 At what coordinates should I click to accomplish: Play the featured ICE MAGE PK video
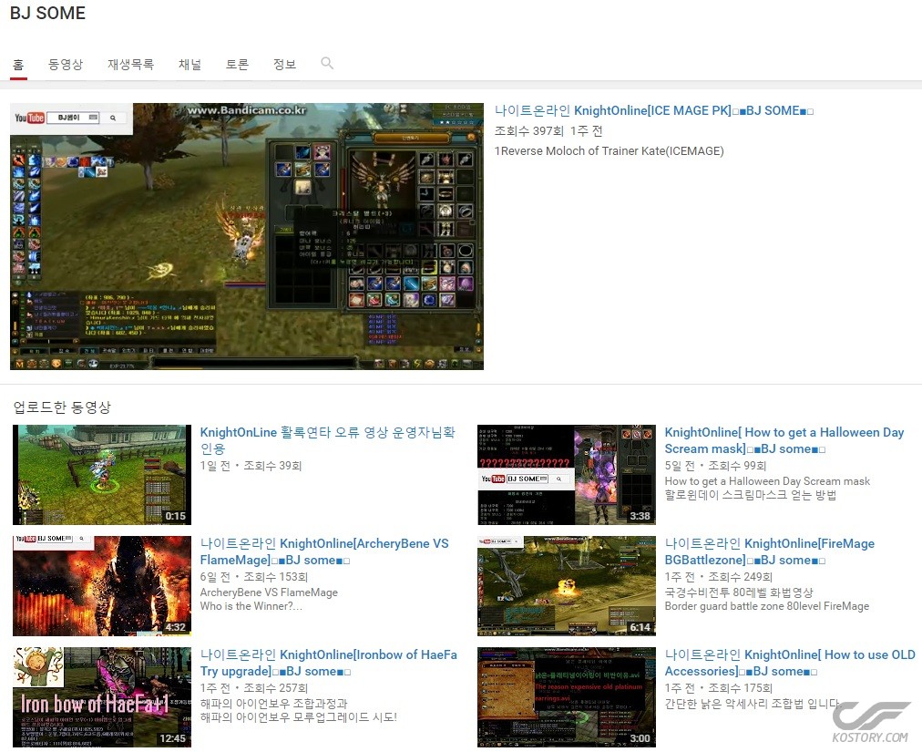pos(247,237)
